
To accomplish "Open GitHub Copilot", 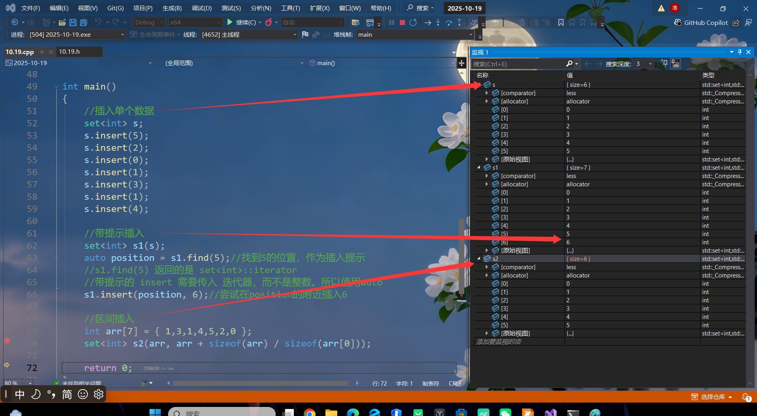I will (x=701, y=23).
